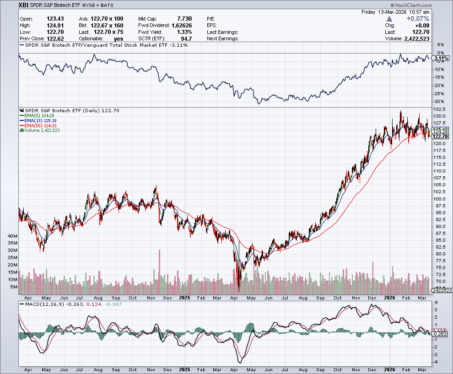Click the Low: label in the header

tap(26, 32)
